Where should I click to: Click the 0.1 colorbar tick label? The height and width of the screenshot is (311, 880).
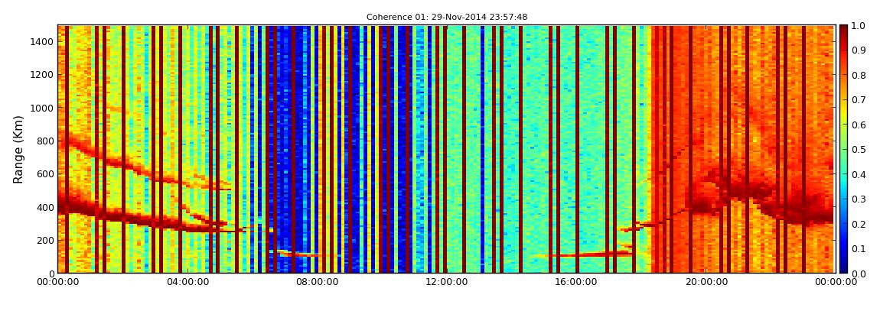click(x=858, y=248)
